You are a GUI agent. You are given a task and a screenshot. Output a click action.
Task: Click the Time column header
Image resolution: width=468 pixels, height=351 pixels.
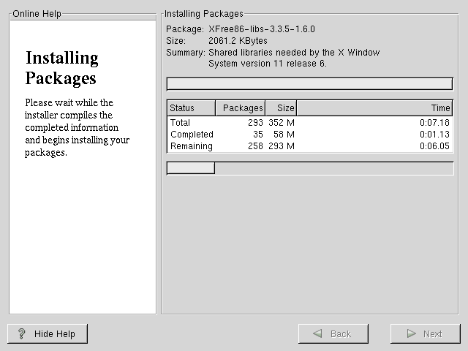point(374,108)
